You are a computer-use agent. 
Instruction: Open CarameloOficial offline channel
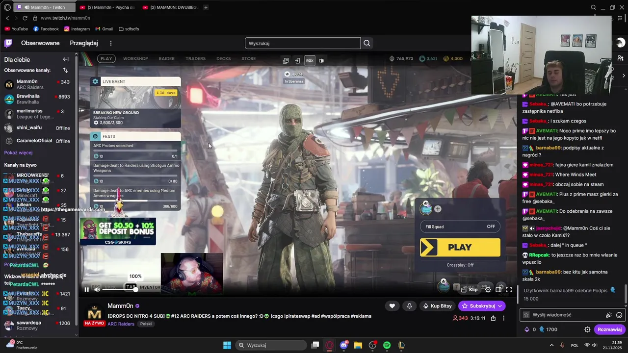point(37,141)
